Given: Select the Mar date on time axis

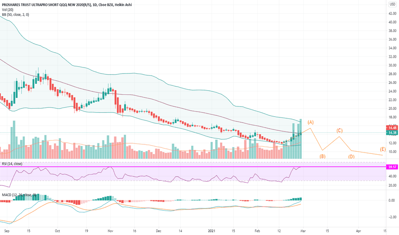Looking at the screenshot, I should click(303, 231).
